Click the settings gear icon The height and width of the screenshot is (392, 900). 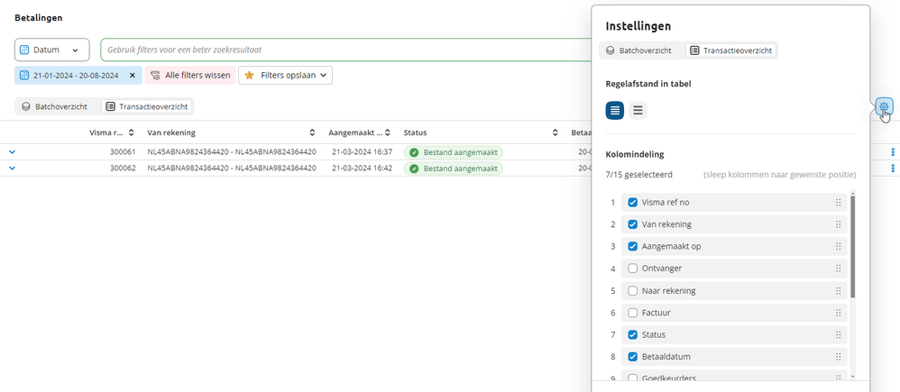(x=884, y=107)
